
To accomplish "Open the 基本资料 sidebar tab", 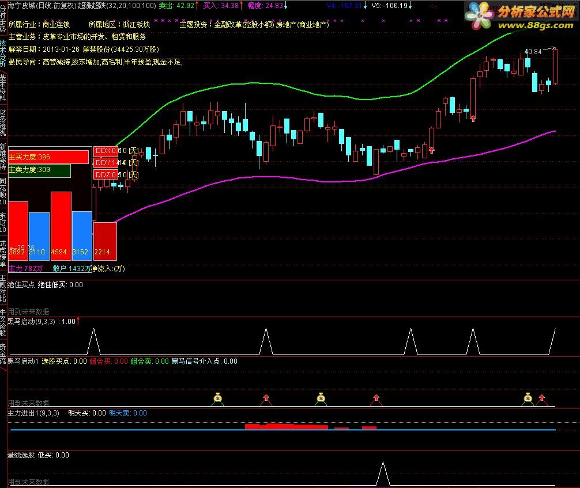I will click(3, 88).
